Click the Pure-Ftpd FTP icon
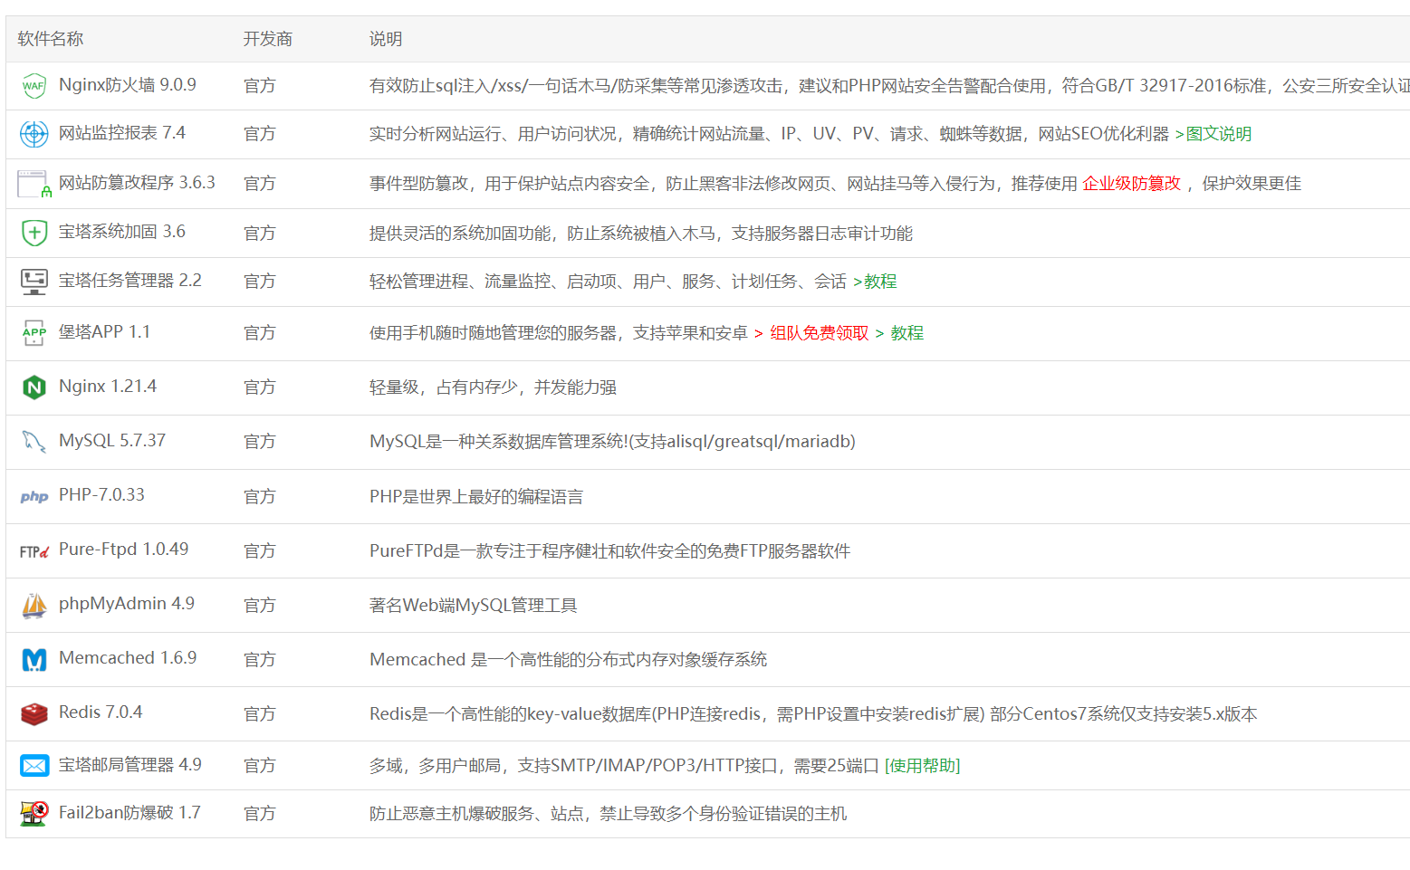The height and width of the screenshot is (870, 1410). [x=34, y=551]
